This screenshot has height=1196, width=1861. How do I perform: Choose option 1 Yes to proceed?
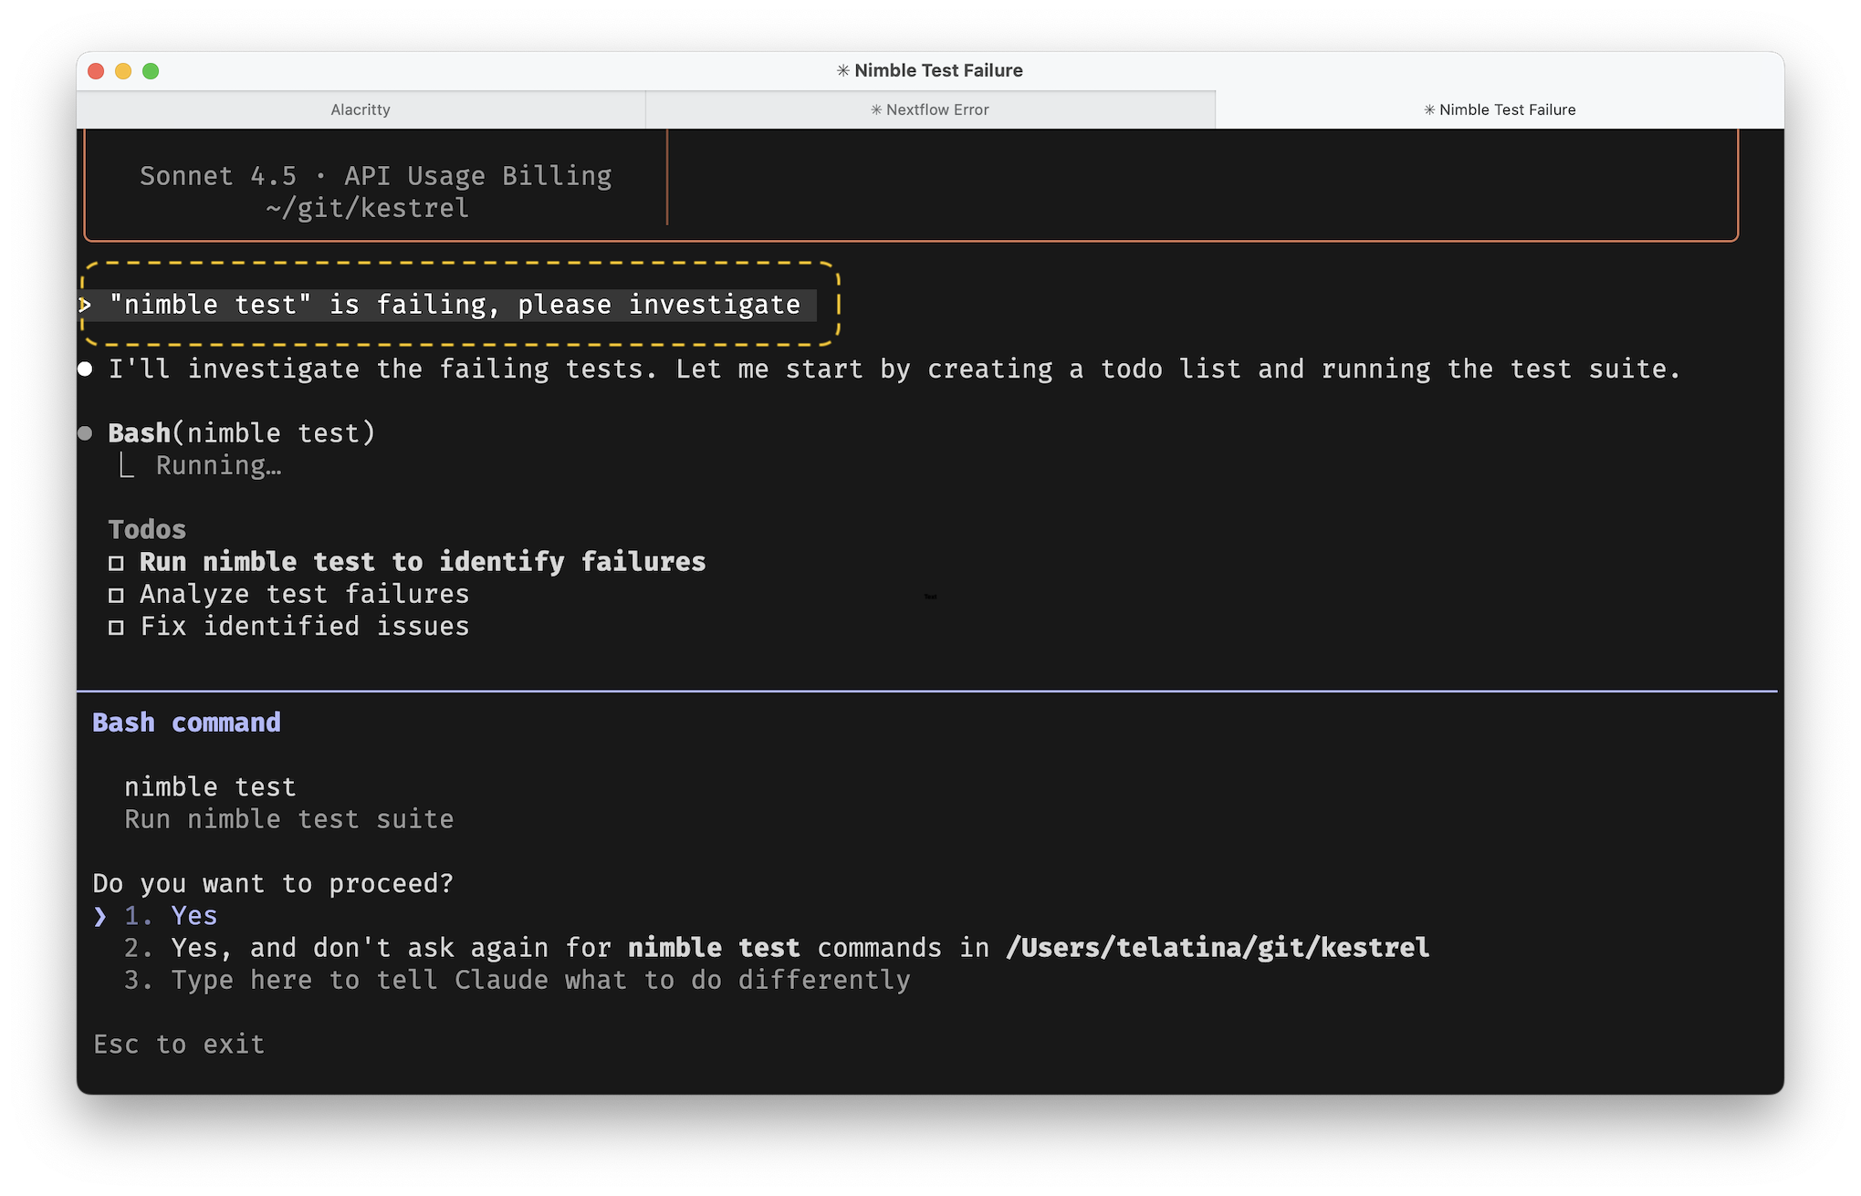(193, 915)
